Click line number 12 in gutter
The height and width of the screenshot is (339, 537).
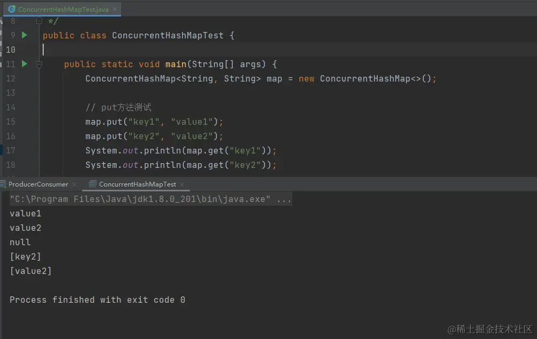pos(11,78)
